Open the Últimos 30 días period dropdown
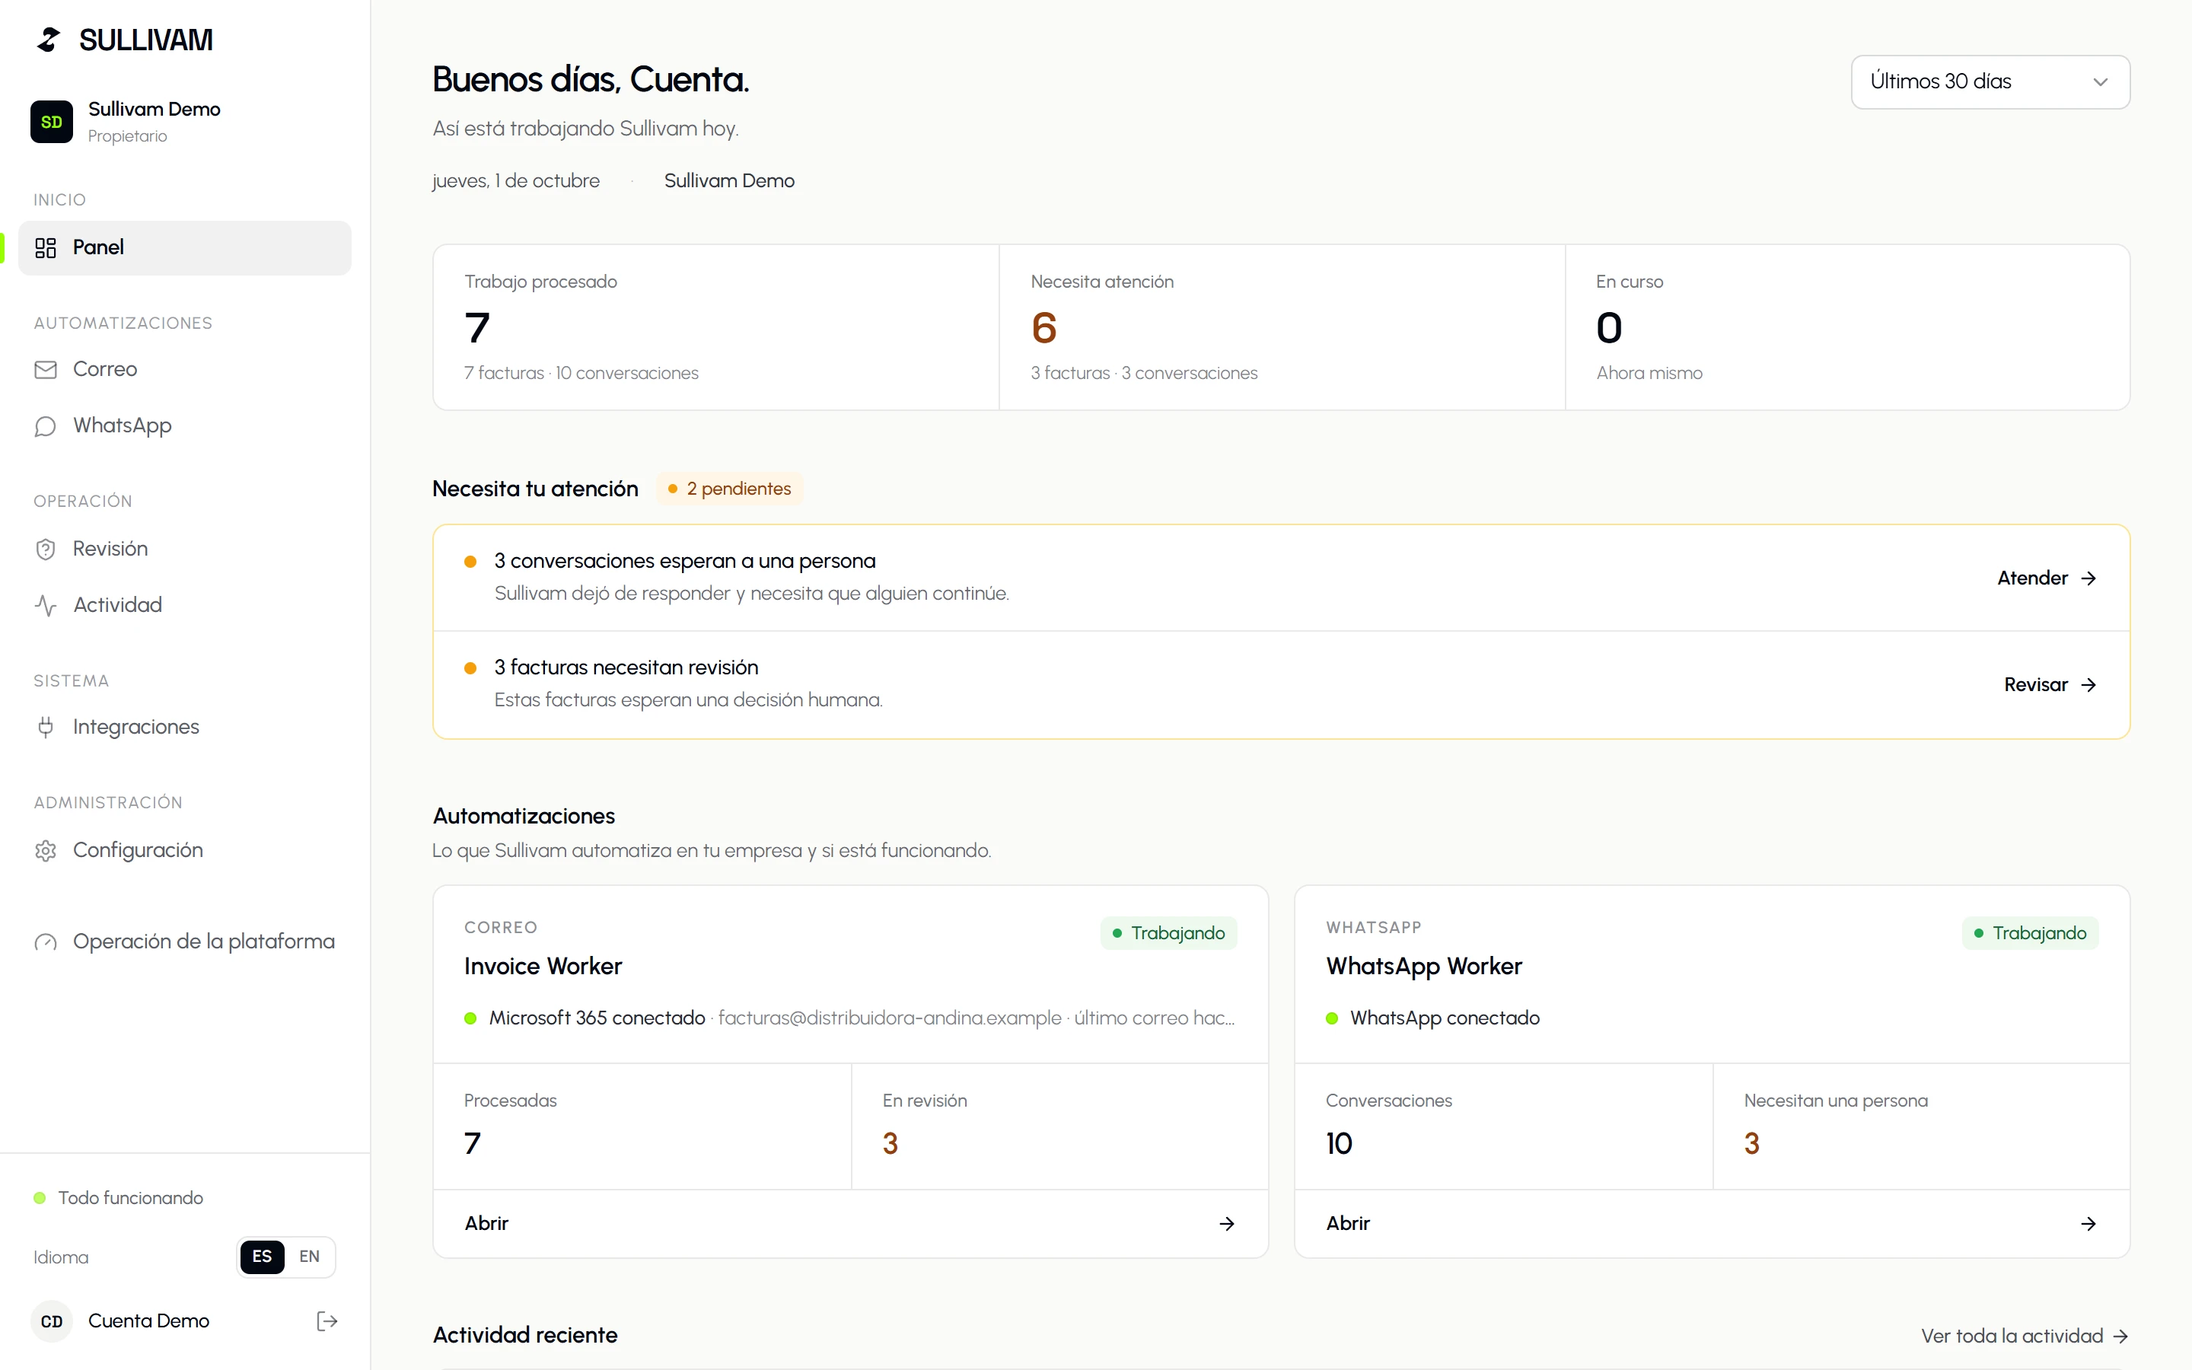The width and height of the screenshot is (2192, 1370). [1990, 81]
